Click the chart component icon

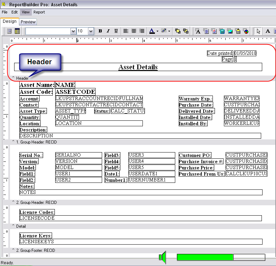[246, 31]
